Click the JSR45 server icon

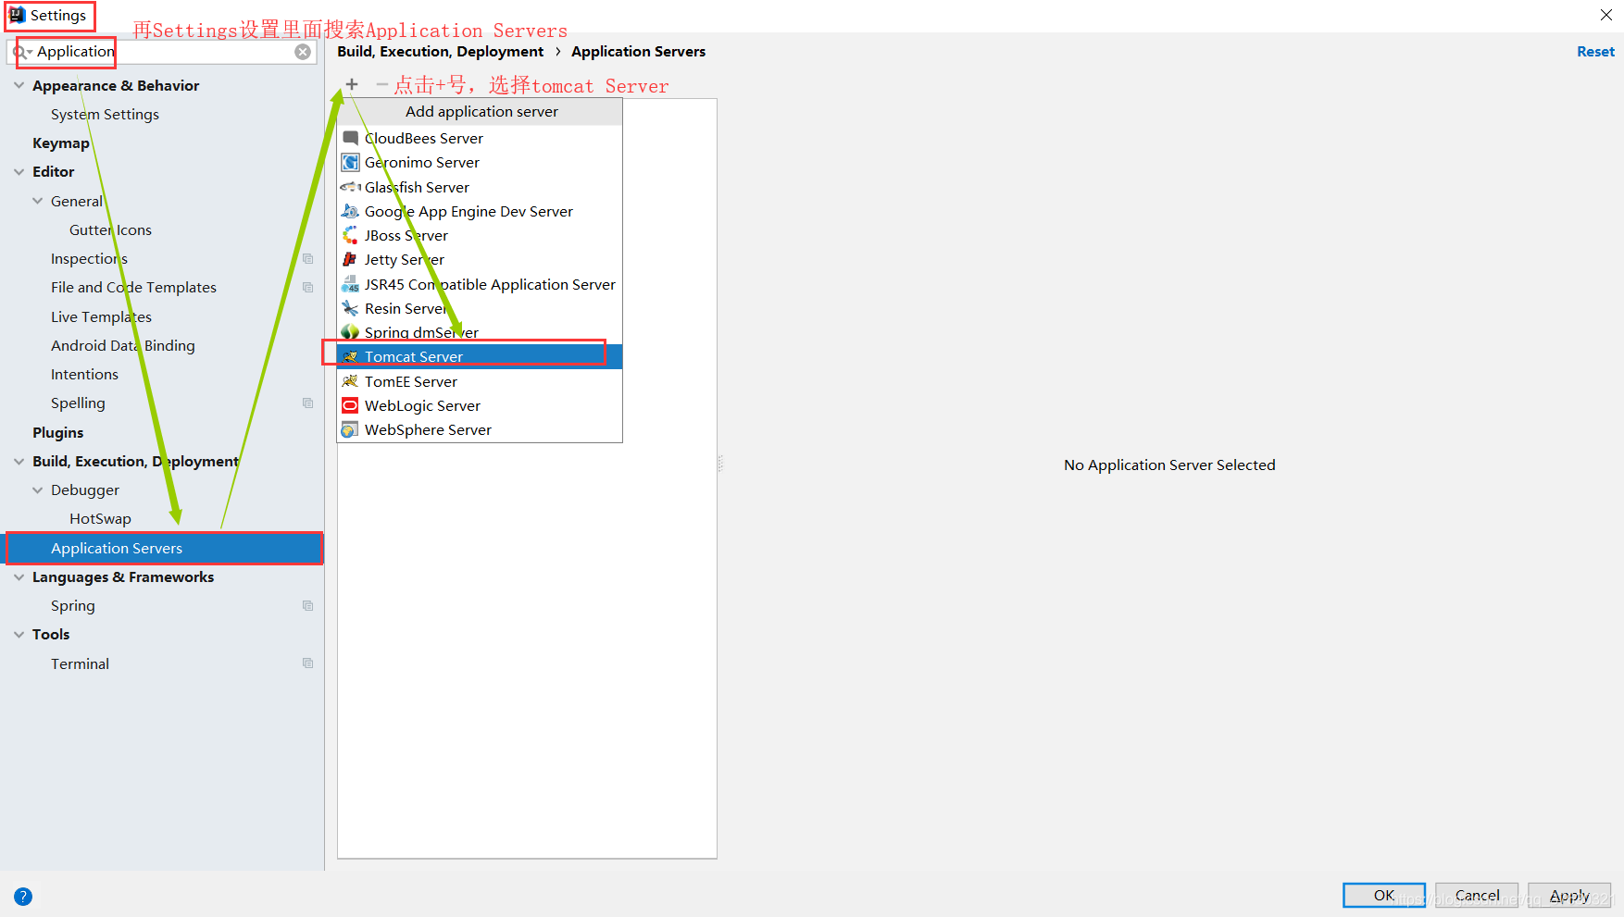point(350,284)
